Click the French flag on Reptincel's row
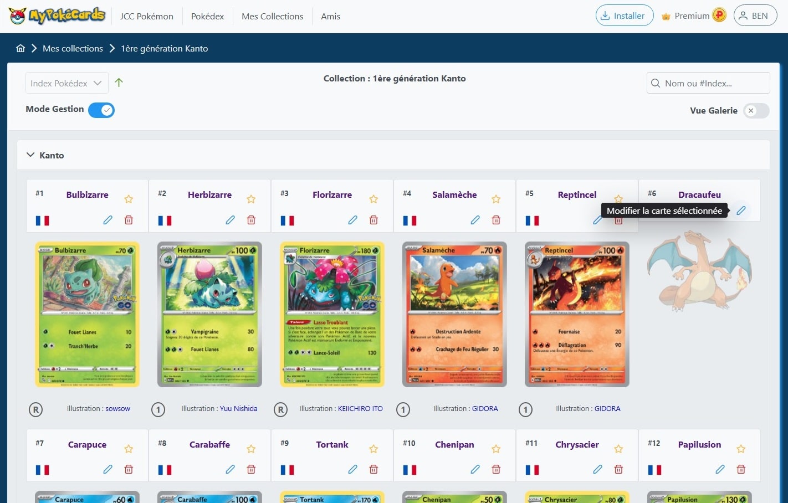Image resolution: width=788 pixels, height=503 pixels. click(533, 220)
